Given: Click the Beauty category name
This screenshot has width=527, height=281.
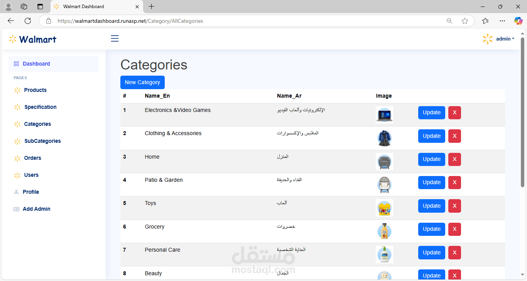Looking at the screenshot, I should coord(154,273).
